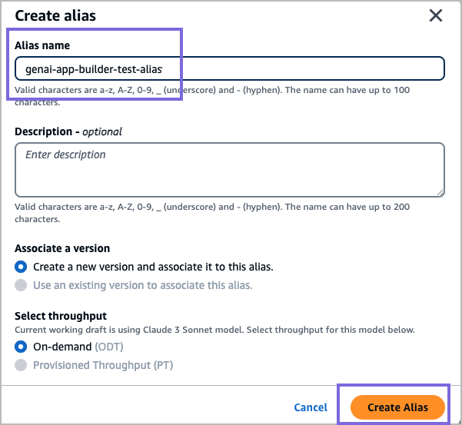This screenshot has height=425, width=462.
Task: Click the Associate a version heading
Action: tap(62, 248)
